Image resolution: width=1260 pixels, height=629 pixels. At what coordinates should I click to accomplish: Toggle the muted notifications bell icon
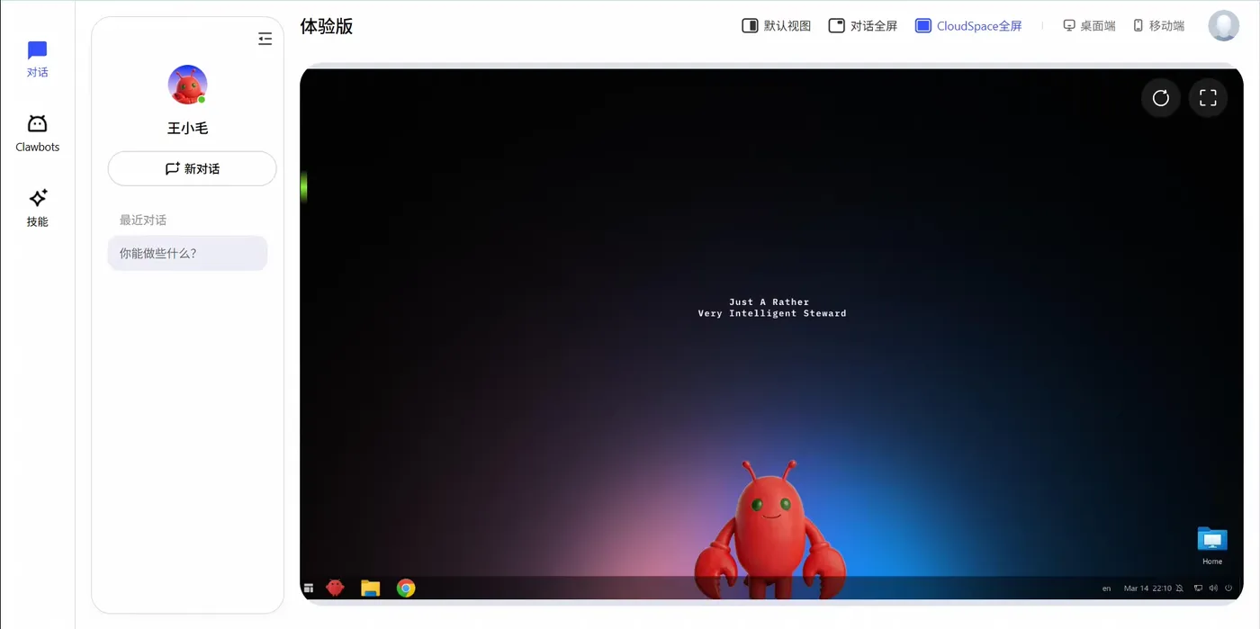tap(1180, 589)
